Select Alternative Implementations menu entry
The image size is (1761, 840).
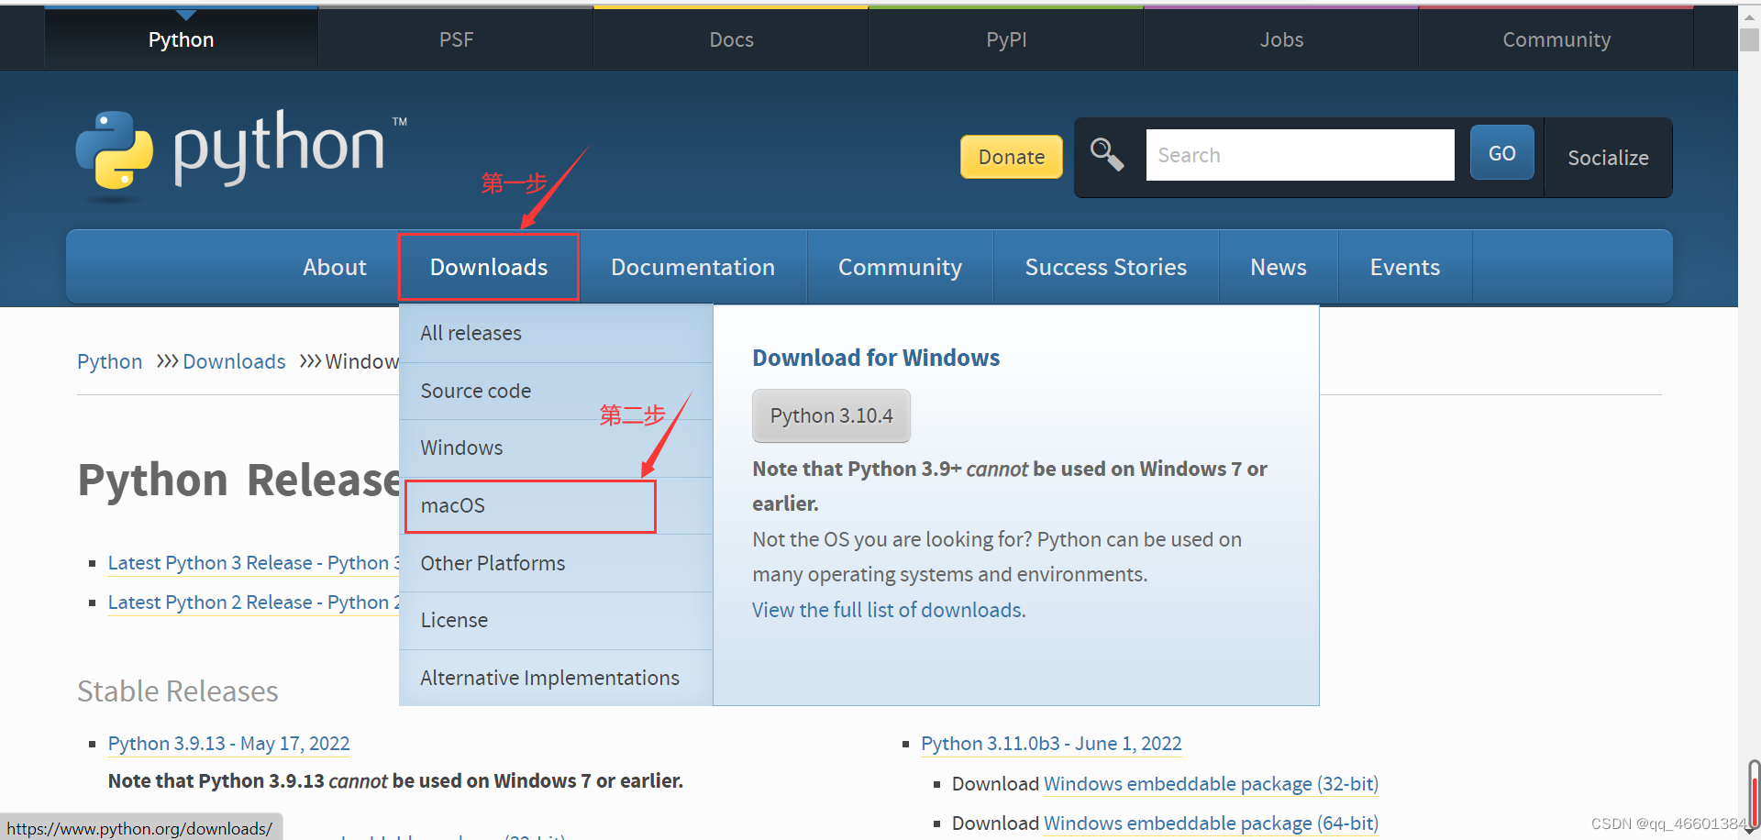click(556, 678)
